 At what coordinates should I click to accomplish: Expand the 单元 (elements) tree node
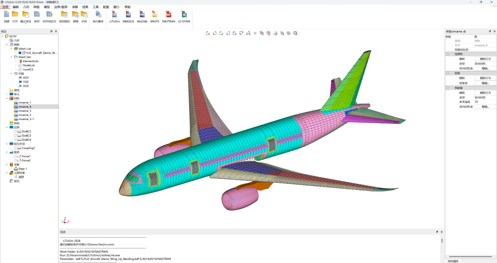pyautogui.click(x=7, y=94)
